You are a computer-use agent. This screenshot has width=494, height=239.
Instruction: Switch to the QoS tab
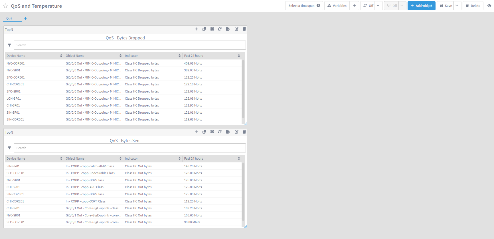(x=9, y=18)
